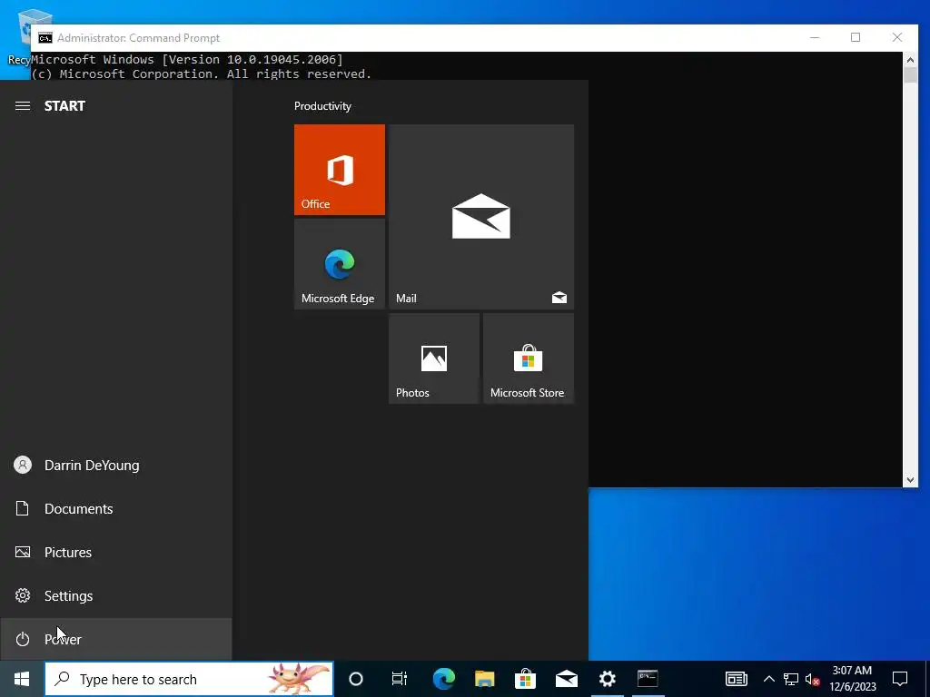Open Settings gear on taskbar
930x697 pixels.
coord(608,679)
